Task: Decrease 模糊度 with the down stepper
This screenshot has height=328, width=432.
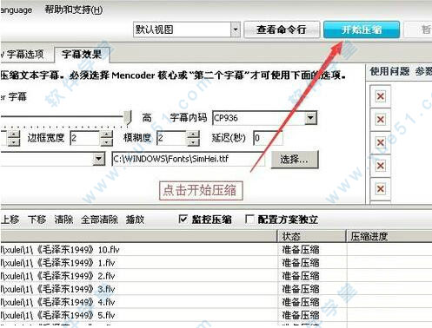Action: click(193, 142)
